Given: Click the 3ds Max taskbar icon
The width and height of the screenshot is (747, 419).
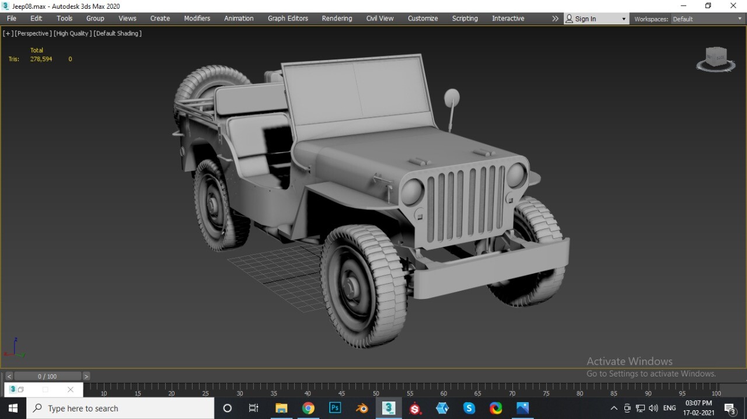Looking at the screenshot, I should pos(389,409).
